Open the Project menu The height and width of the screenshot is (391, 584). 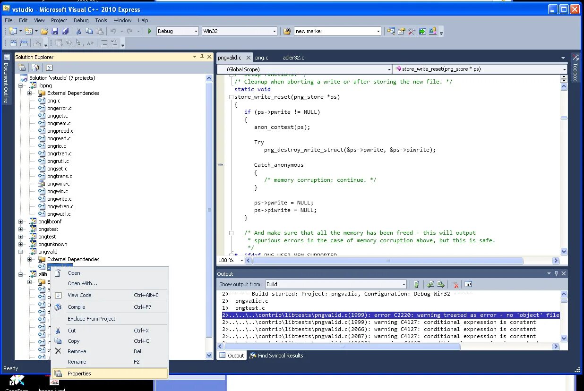coord(59,20)
